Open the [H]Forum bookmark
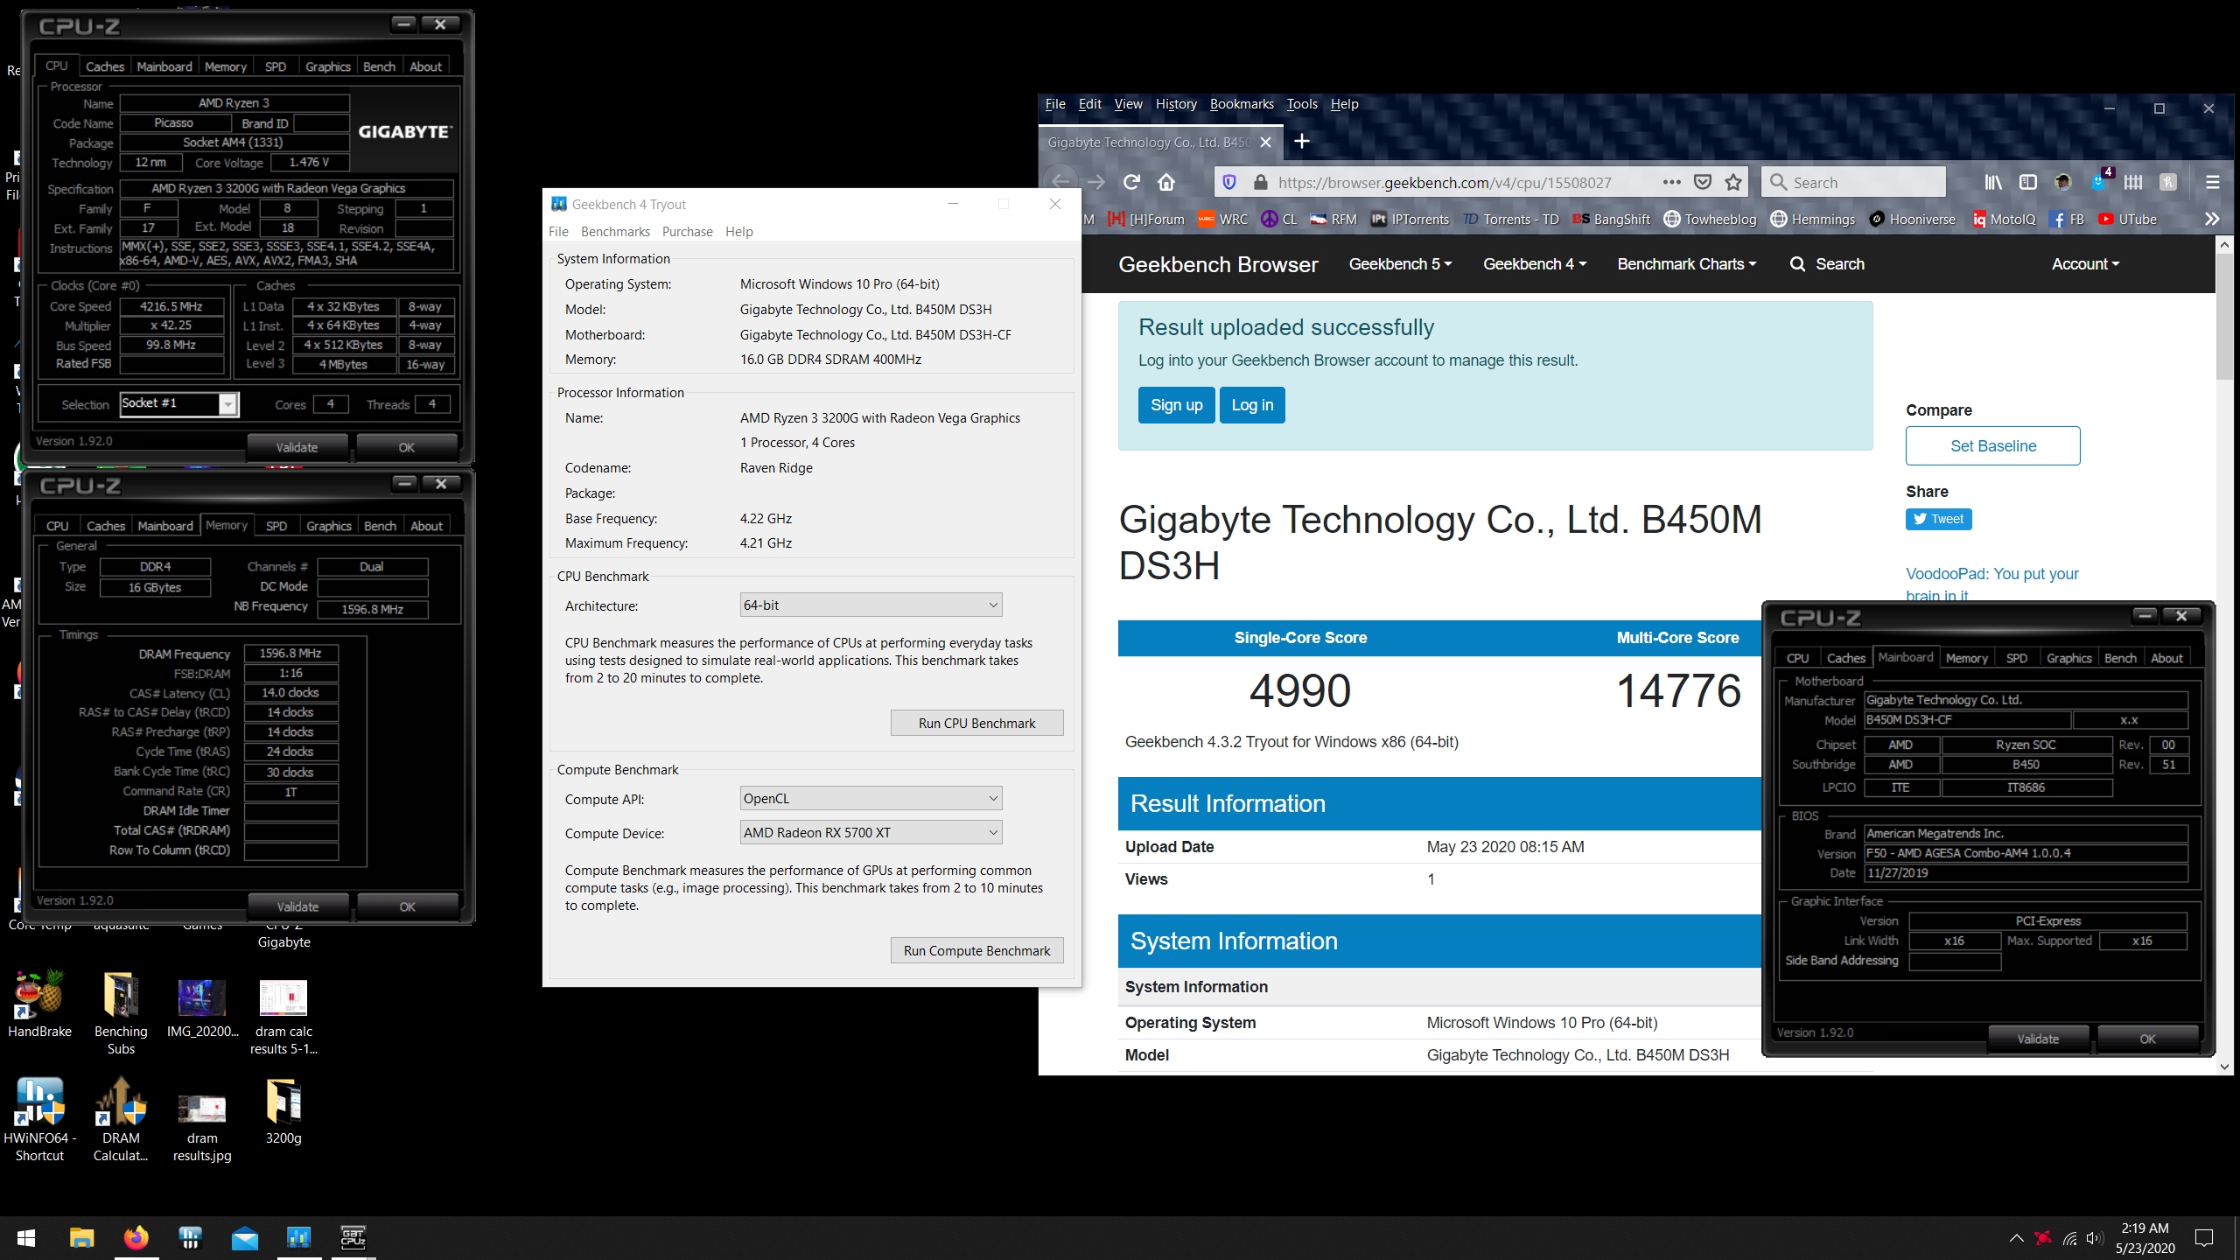Image resolution: width=2240 pixels, height=1260 pixels. point(1145,219)
